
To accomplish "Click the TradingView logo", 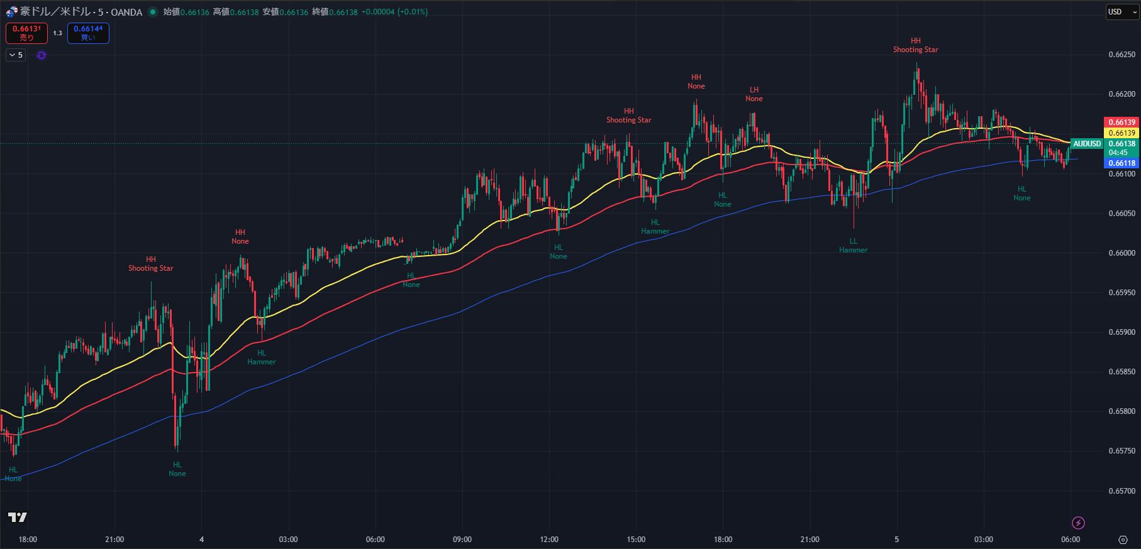I will pos(18,517).
